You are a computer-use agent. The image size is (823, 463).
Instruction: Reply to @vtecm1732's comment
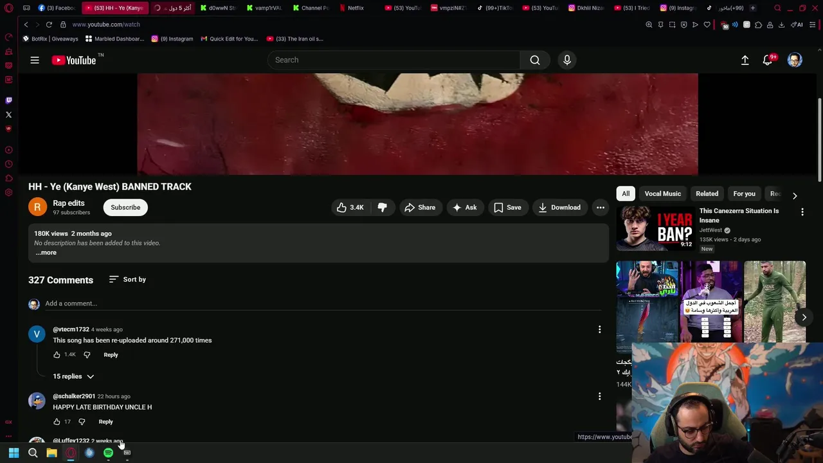tap(111, 354)
